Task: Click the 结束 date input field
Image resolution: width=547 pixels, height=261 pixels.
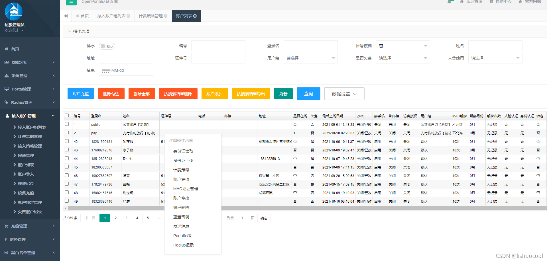Action: coord(126,70)
